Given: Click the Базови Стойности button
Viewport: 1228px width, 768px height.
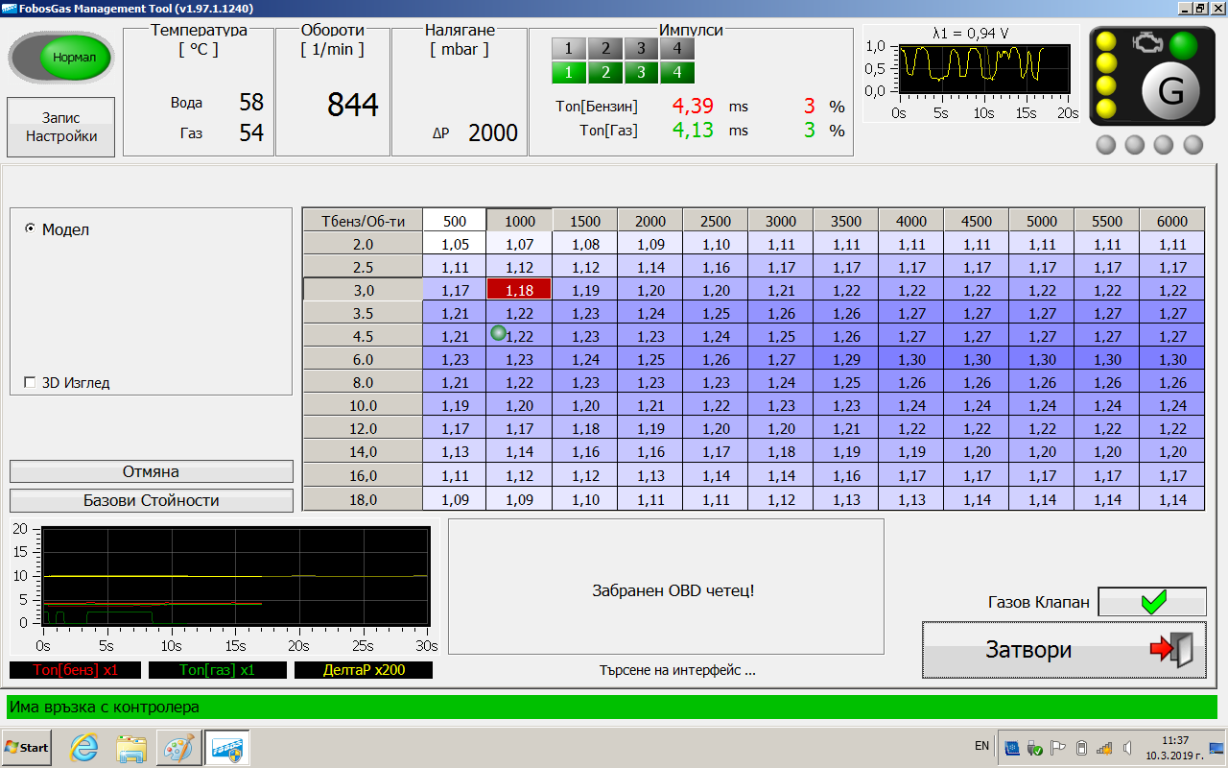Looking at the screenshot, I should [x=151, y=500].
